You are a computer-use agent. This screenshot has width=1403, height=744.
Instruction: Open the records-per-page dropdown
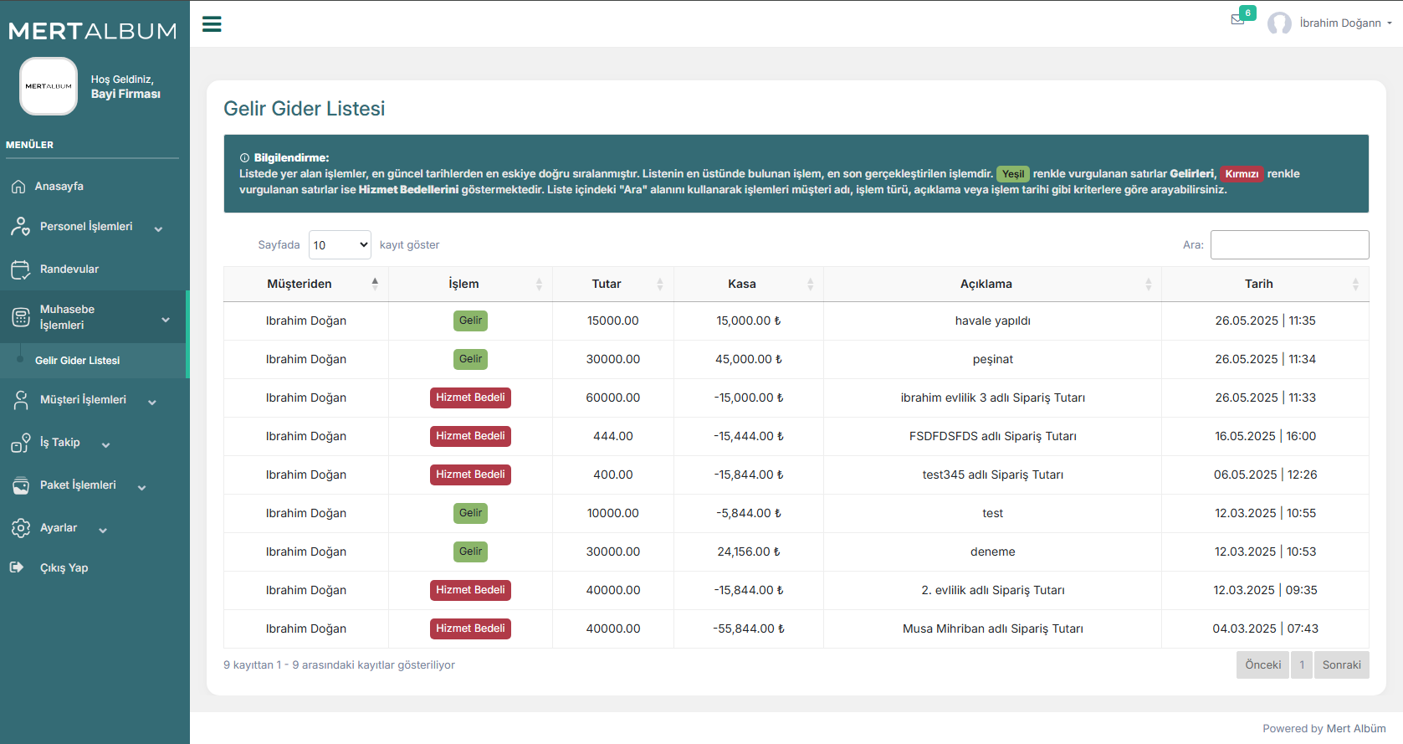click(x=340, y=245)
